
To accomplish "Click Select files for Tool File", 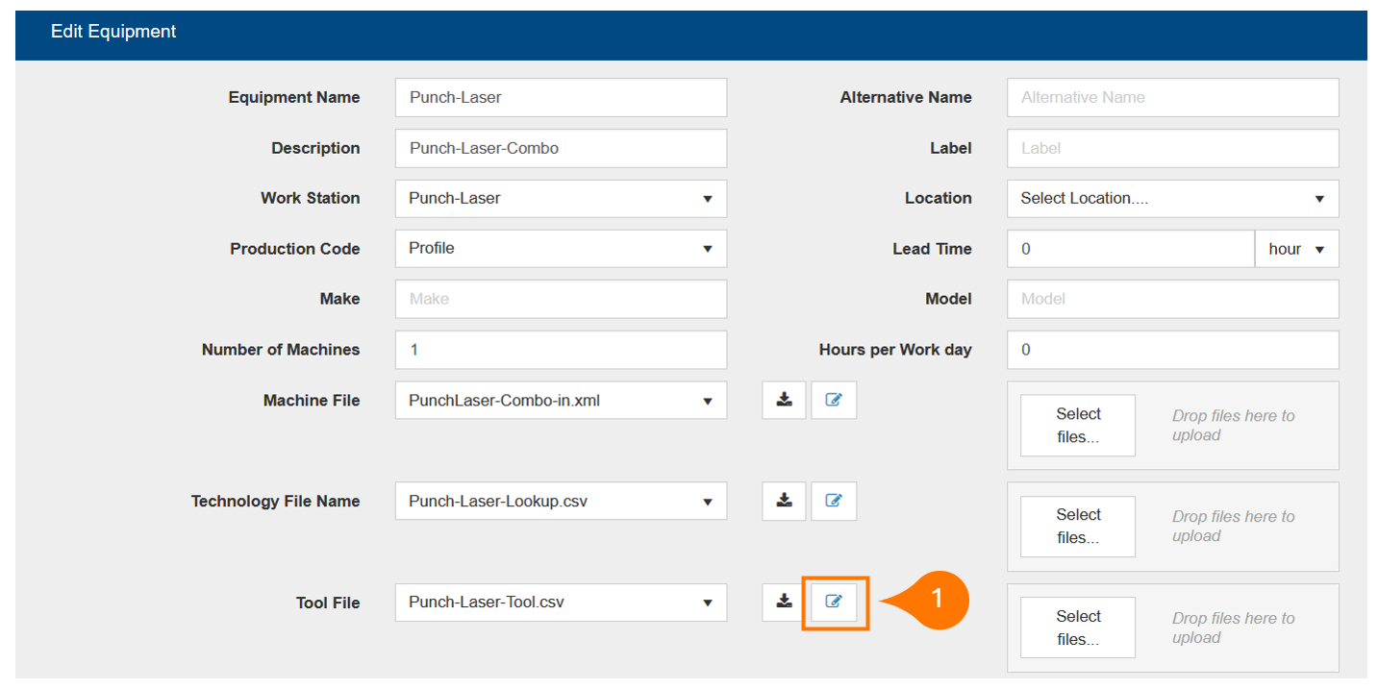I will coord(1077,628).
